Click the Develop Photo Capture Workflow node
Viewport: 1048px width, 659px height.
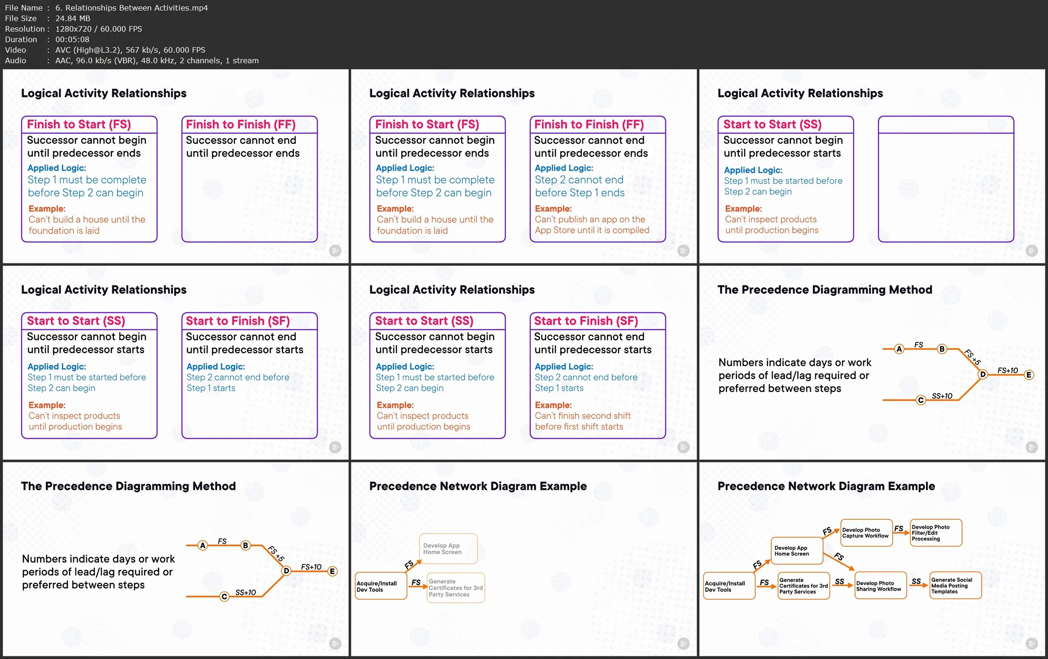tap(866, 533)
